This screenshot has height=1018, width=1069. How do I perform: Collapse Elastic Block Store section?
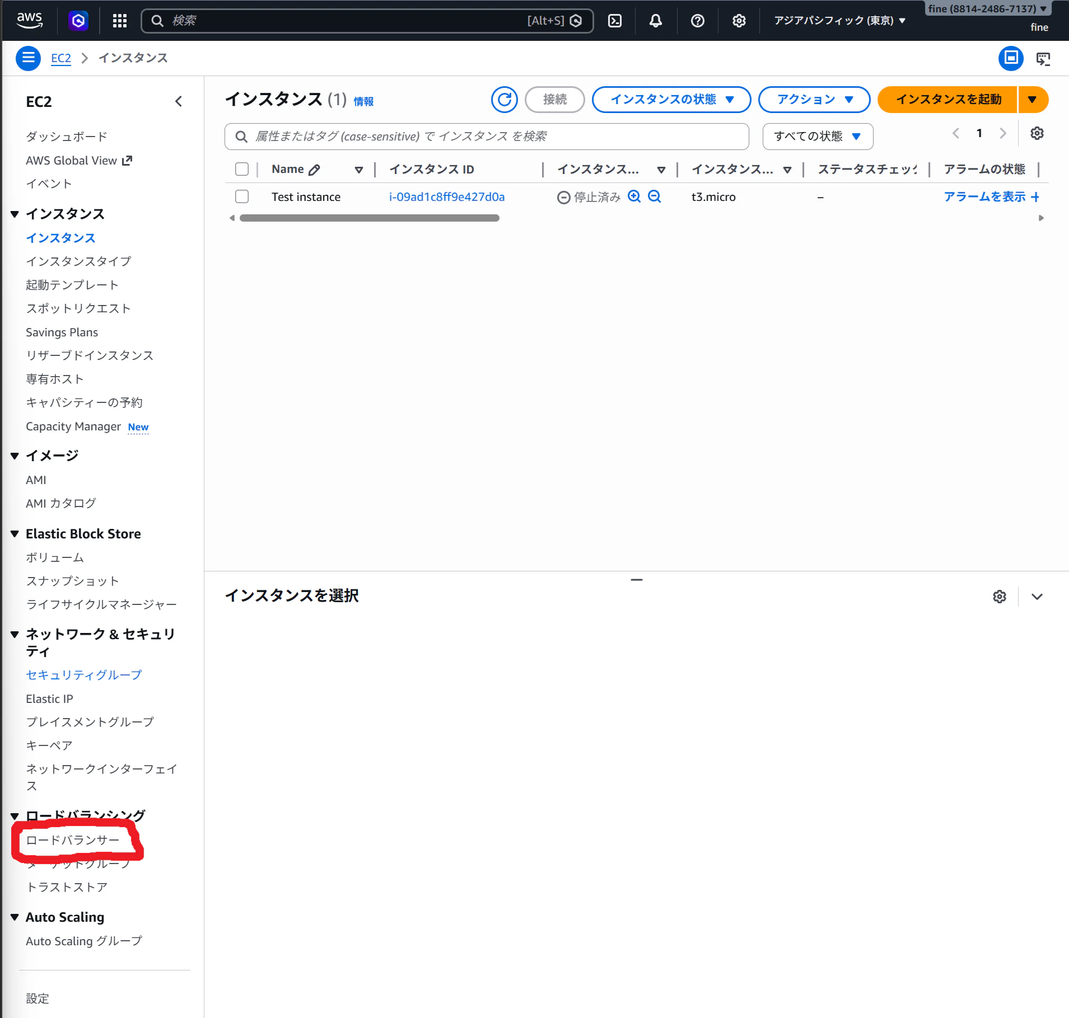pyautogui.click(x=15, y=534)
